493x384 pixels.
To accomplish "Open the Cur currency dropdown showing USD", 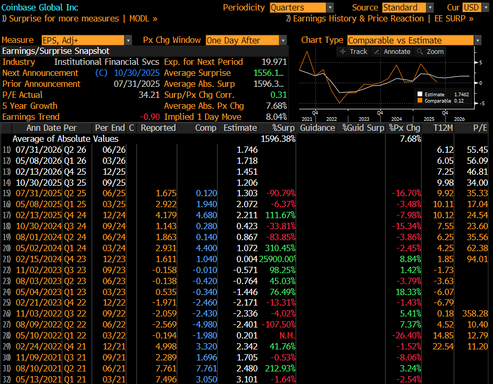I will (485, 7).
